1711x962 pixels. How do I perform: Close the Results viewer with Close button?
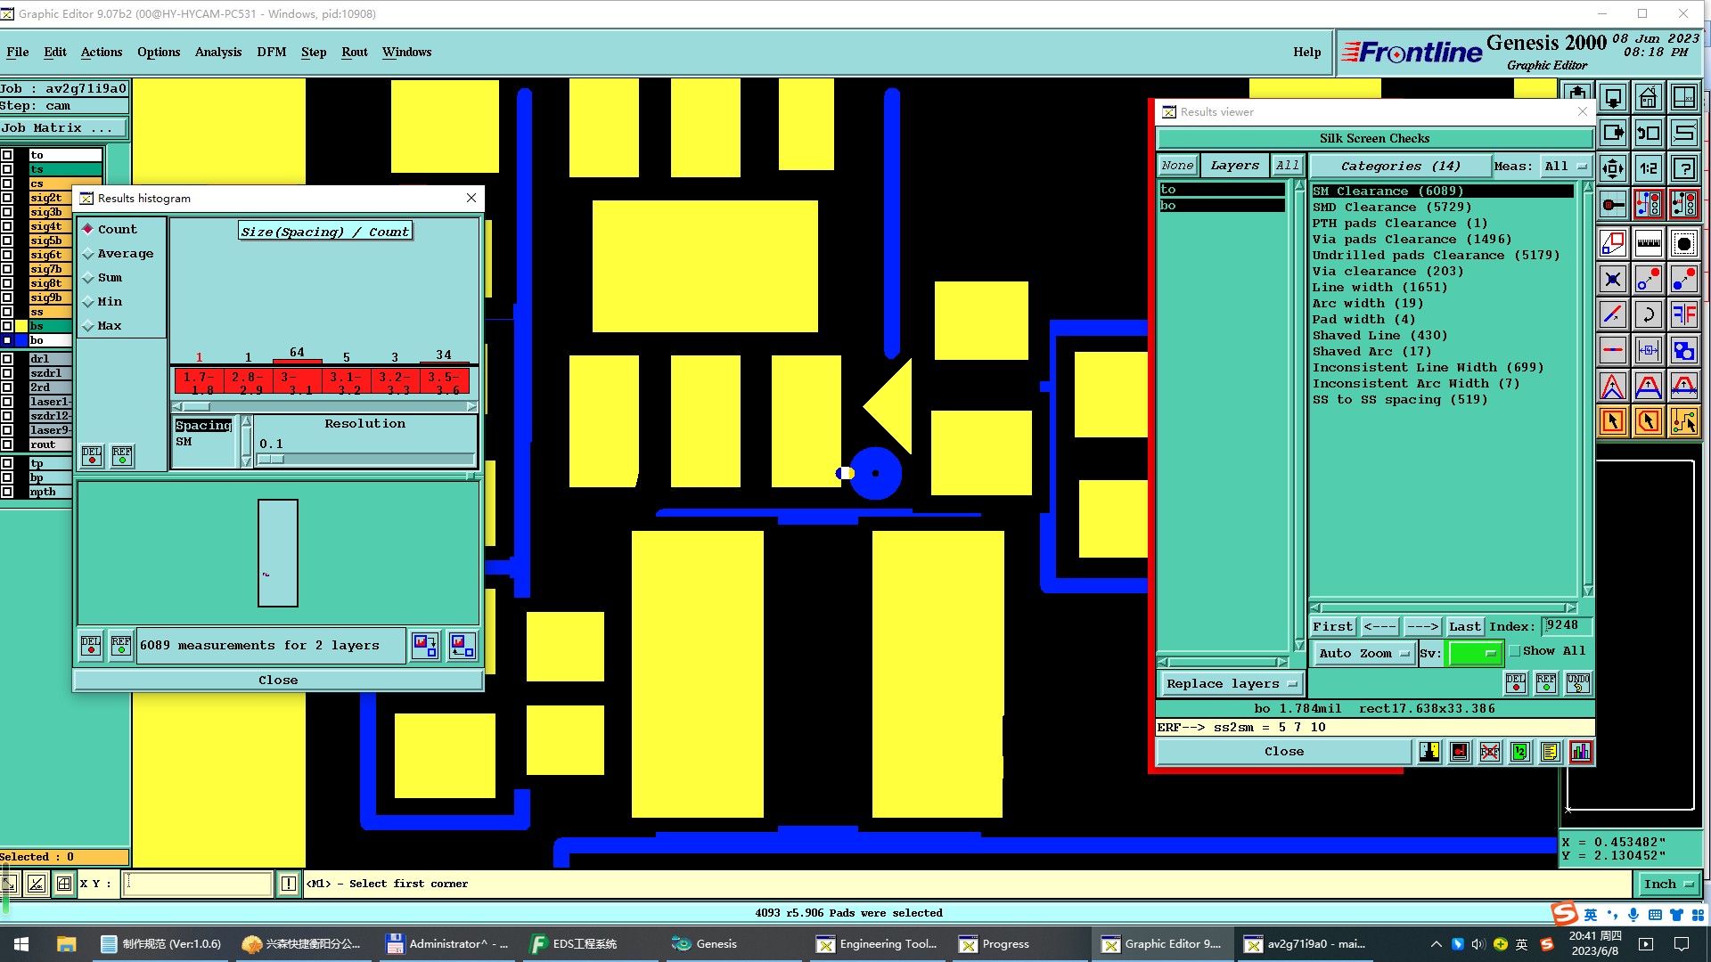tap(1284, 752)
